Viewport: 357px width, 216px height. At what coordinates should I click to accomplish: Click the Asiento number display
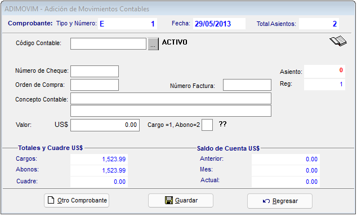pyautogui.click(x=324, y=71)
